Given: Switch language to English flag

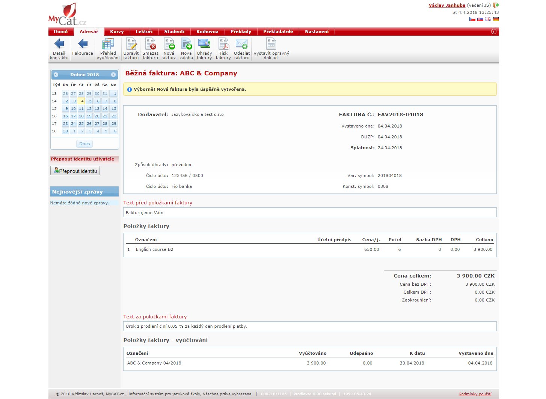Looking at the screenshot, I should 488,19.
